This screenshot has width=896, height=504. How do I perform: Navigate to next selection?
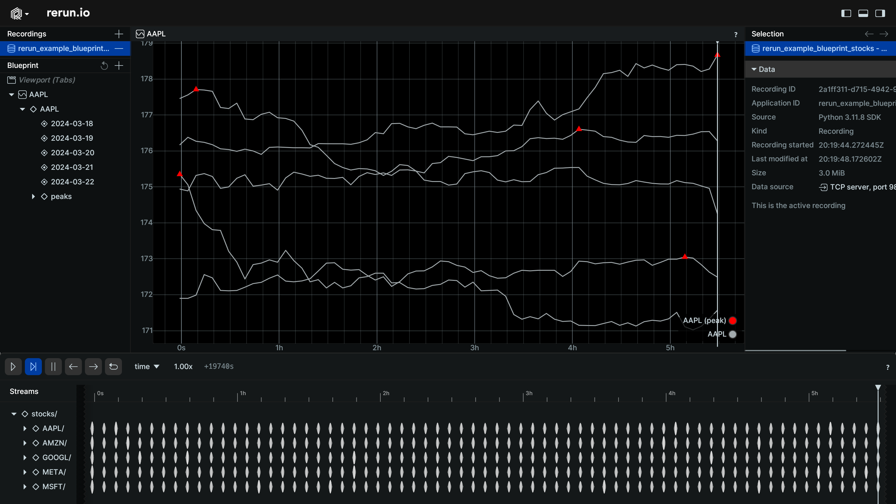click(884, 34)
